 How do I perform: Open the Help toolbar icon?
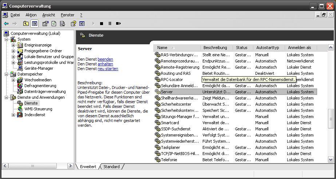click(74, 24)
